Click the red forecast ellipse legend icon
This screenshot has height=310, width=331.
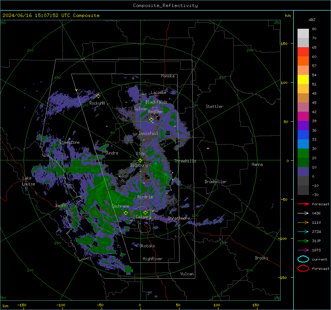[303, 268]
